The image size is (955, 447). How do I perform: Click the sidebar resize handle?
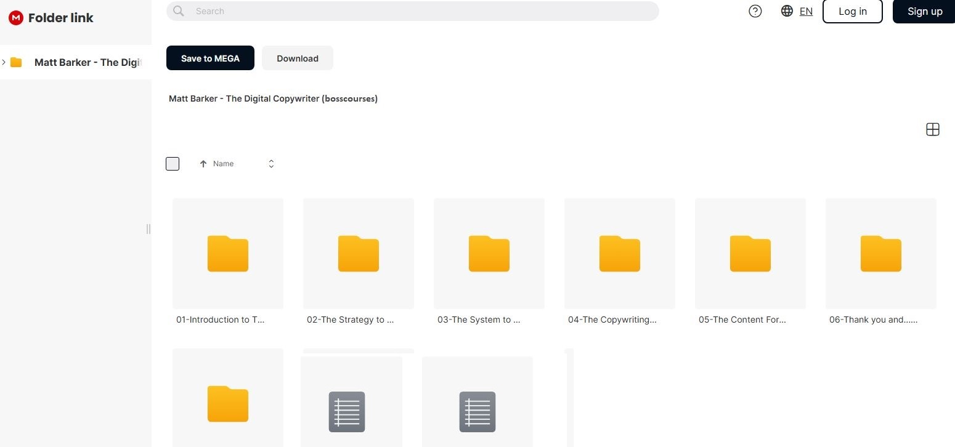(148, 229)
